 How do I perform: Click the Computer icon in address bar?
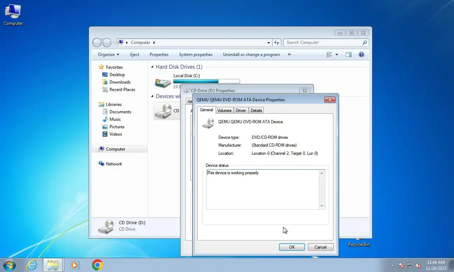coord(121,42)
